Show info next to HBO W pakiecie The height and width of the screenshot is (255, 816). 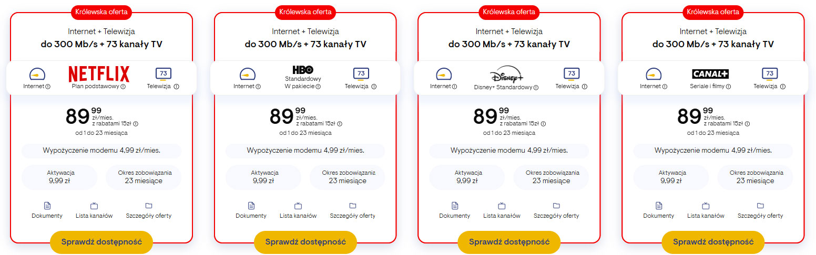318,87
